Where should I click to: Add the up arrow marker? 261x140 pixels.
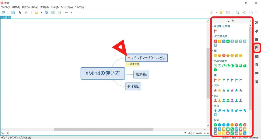[x=215, y=111]
